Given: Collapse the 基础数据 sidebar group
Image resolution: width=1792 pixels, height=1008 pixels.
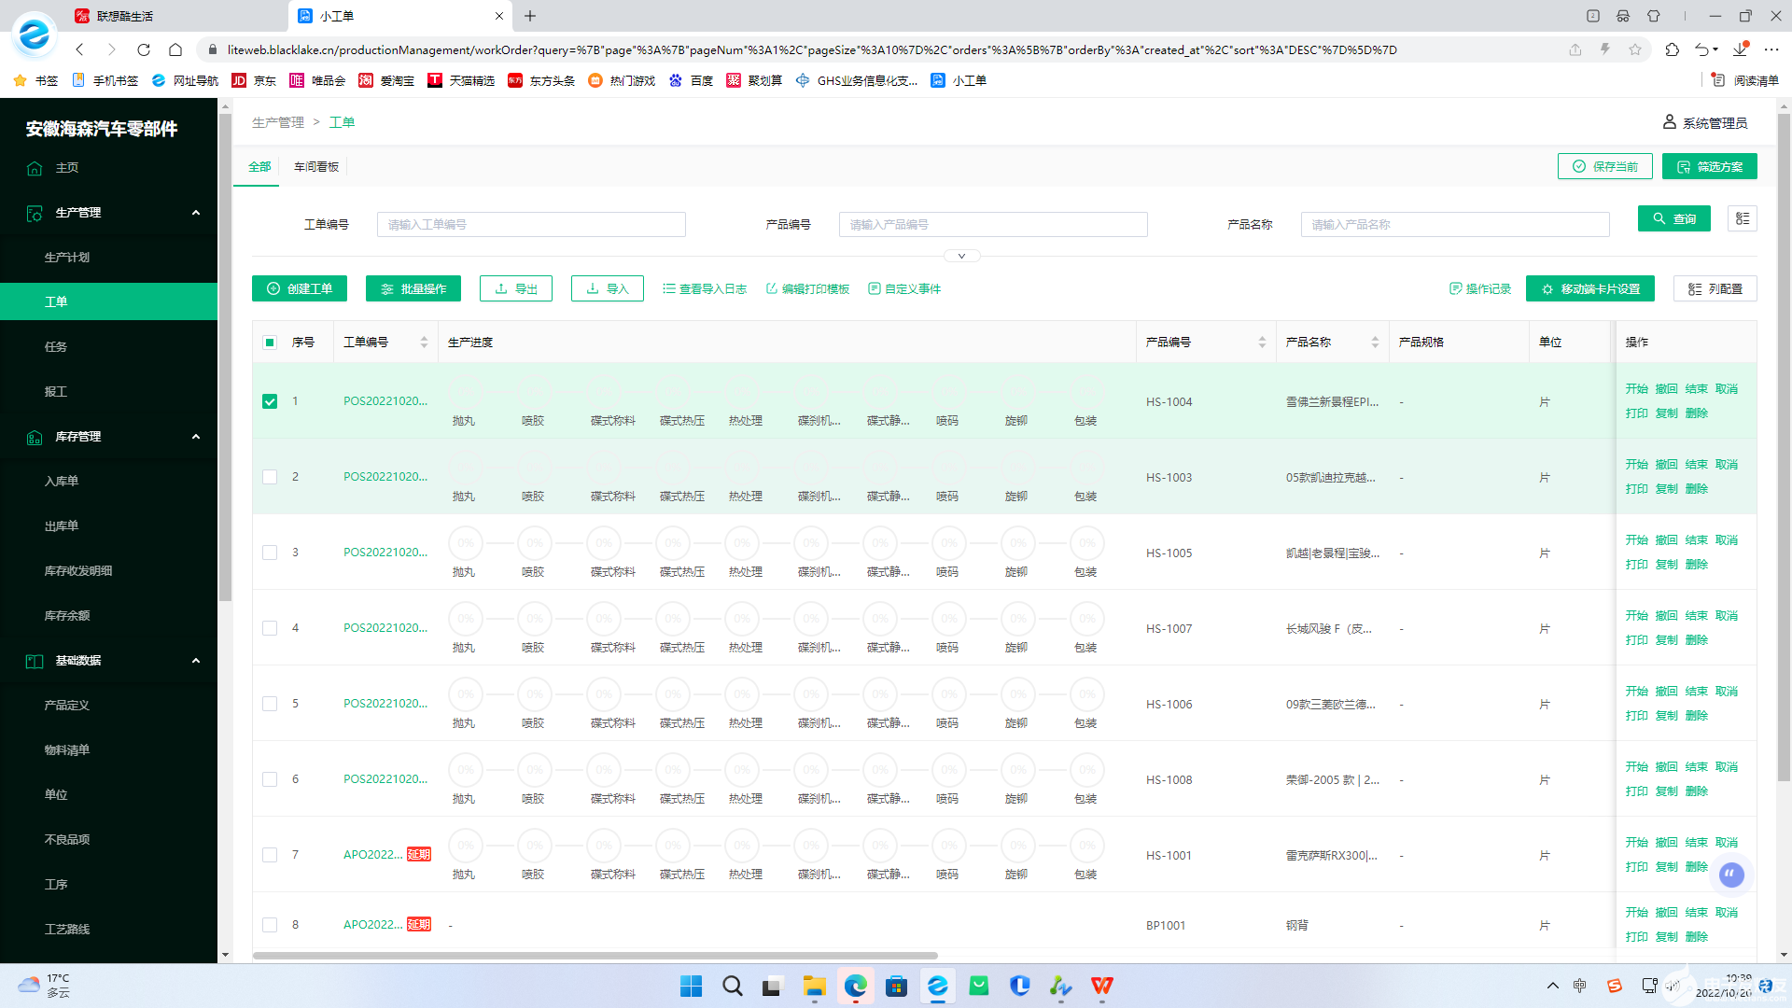Looking at the screenshot, I should tap(196, 661).
